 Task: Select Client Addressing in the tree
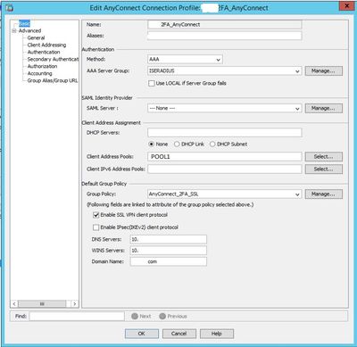coord(46,45)
